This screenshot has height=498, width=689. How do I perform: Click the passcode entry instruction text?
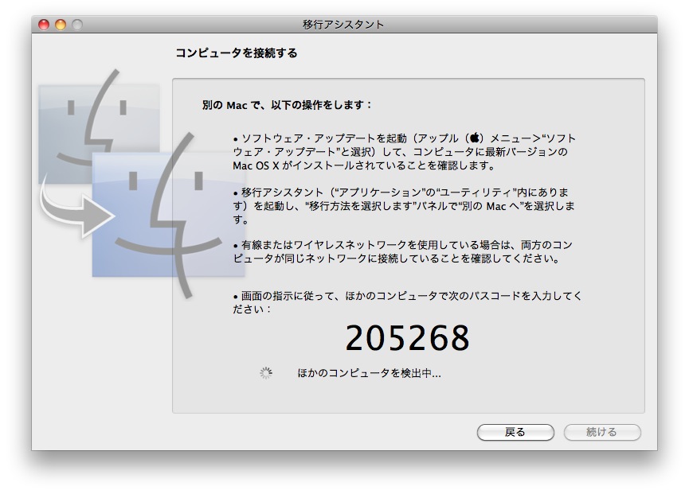406,302
